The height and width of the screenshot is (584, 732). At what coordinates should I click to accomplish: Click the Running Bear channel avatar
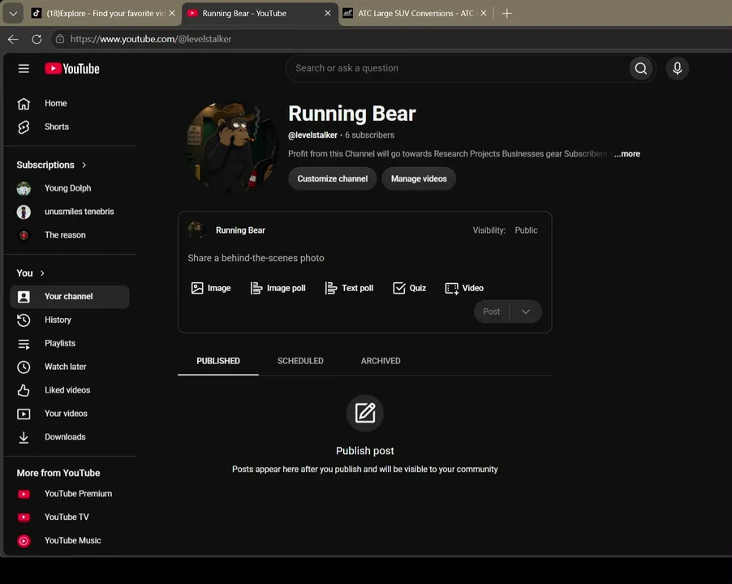tap(232, 148)
